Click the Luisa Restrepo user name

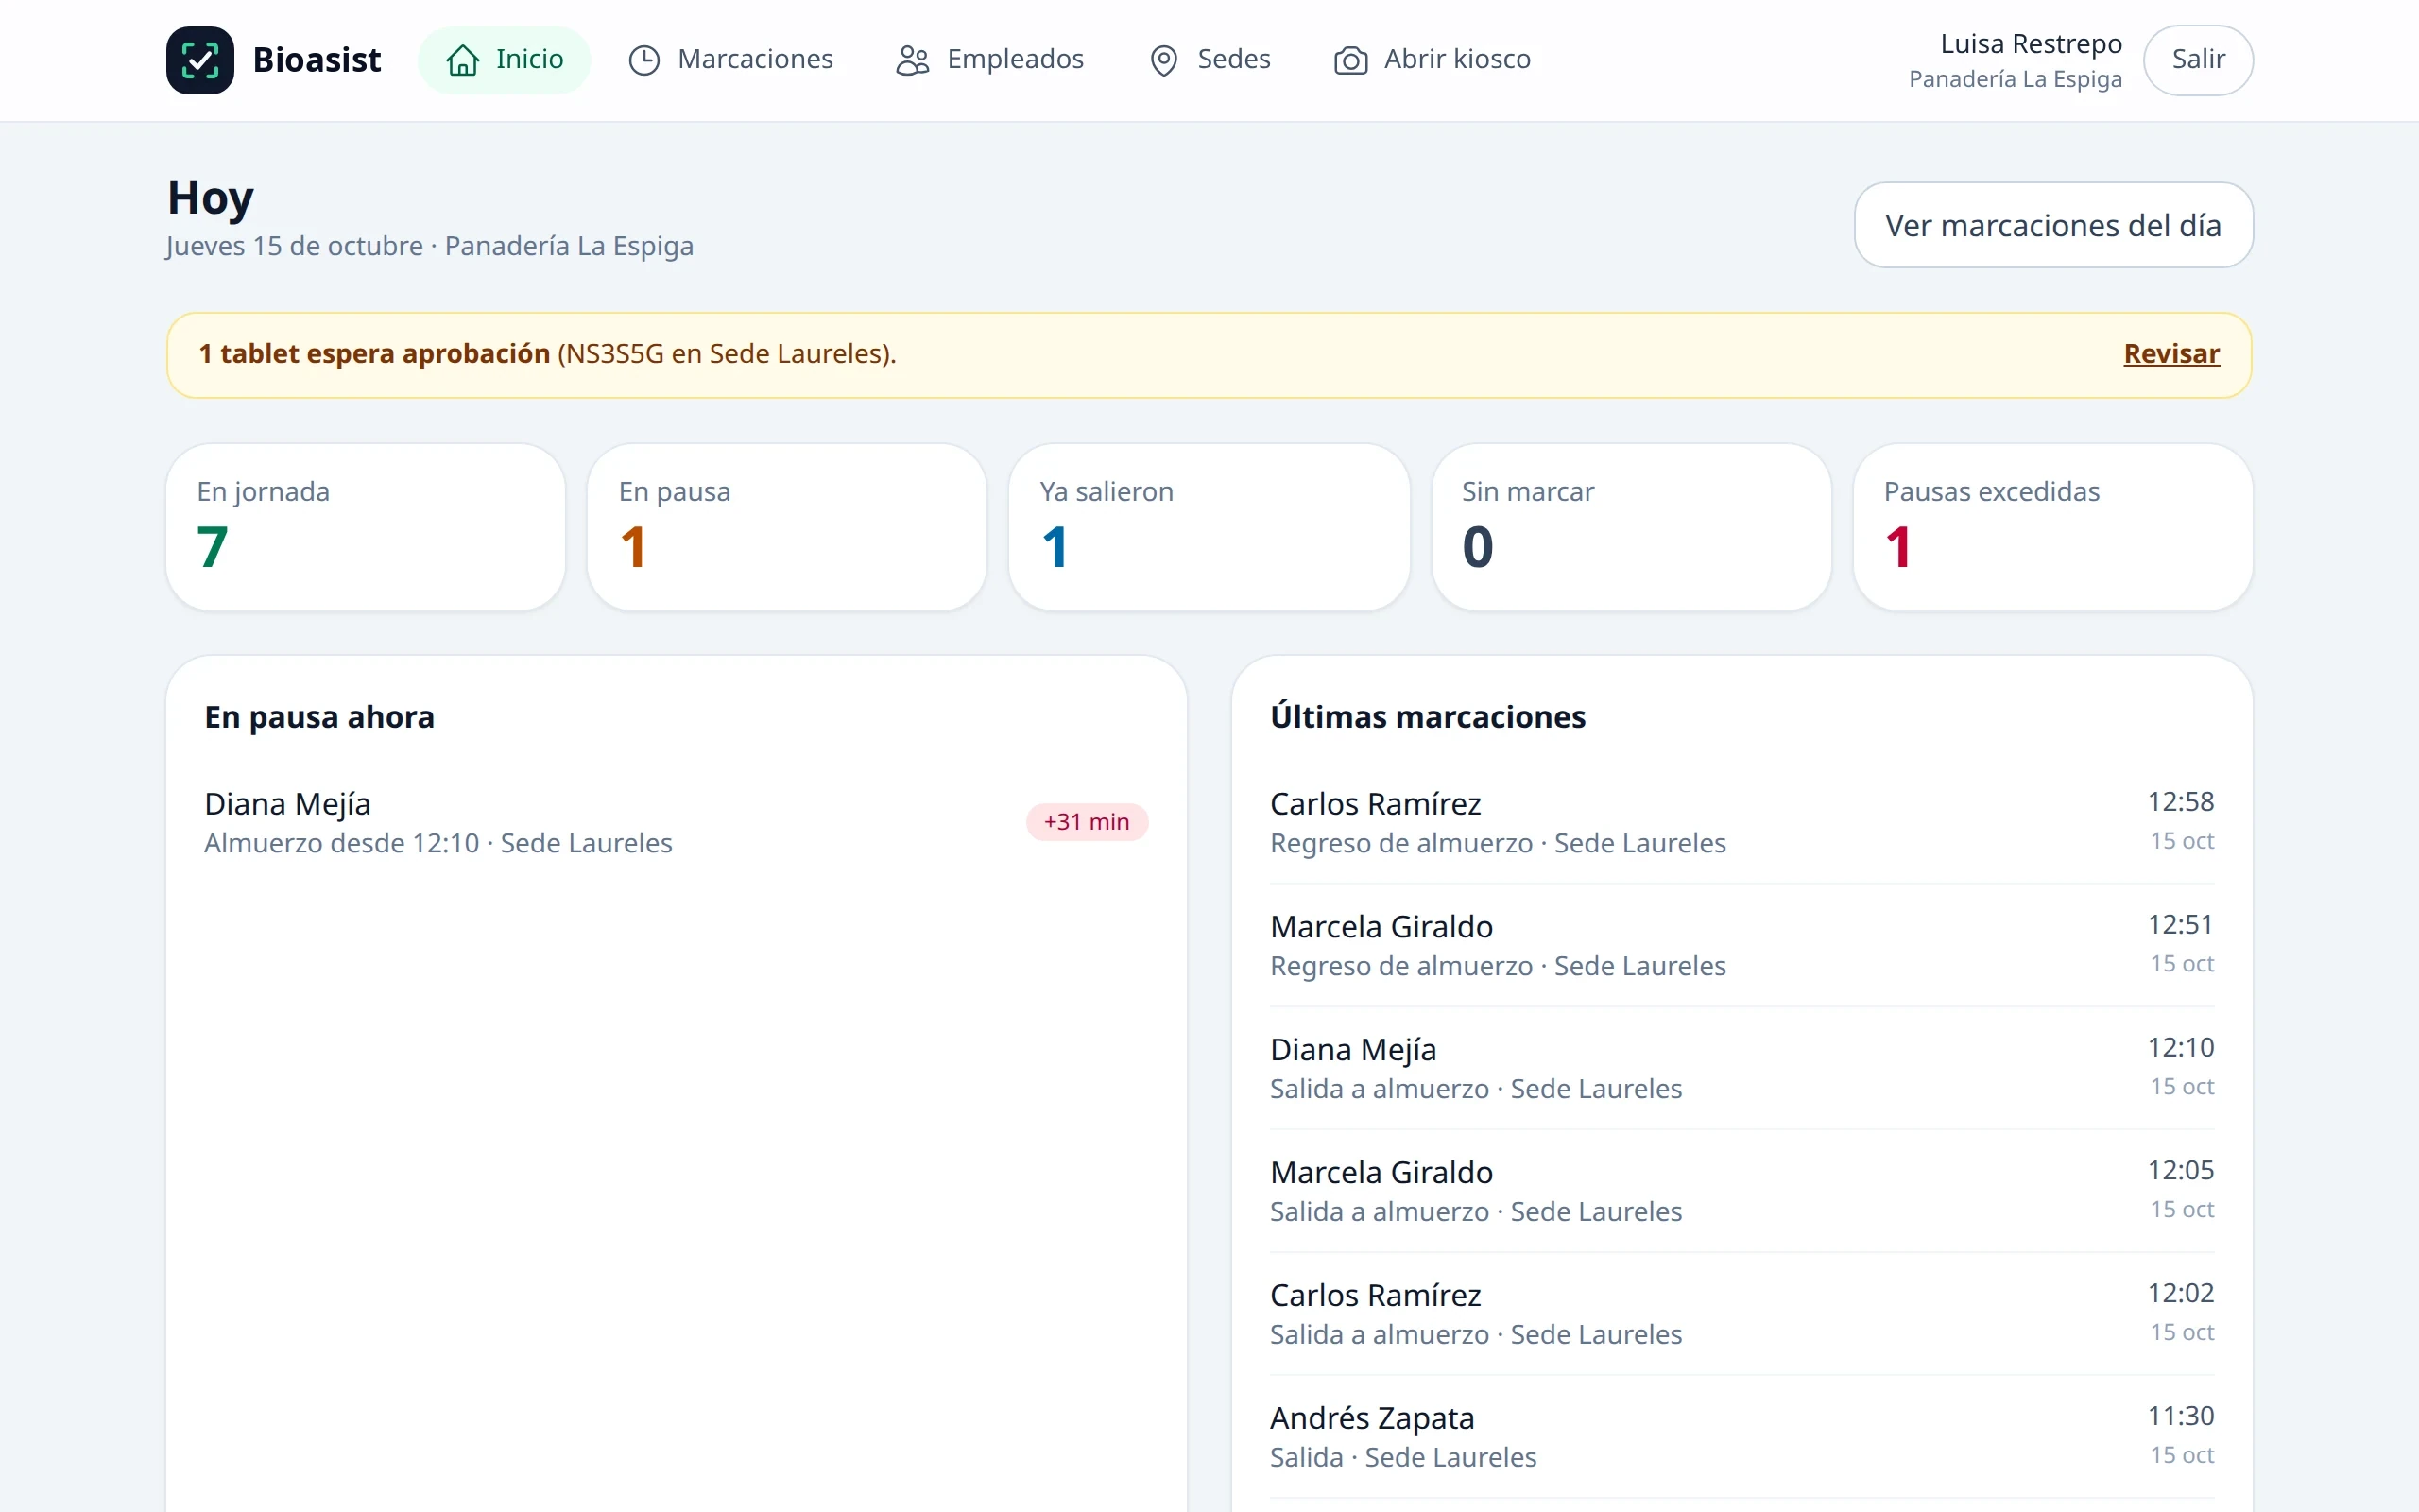[2030, 44]
